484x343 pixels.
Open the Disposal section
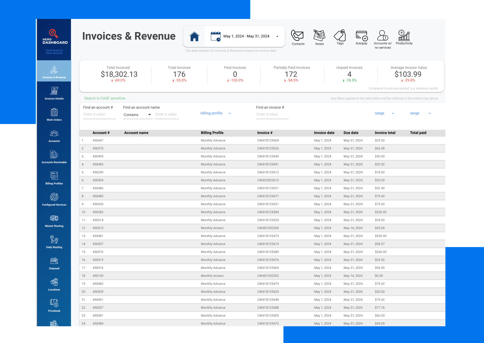[54, 263]
